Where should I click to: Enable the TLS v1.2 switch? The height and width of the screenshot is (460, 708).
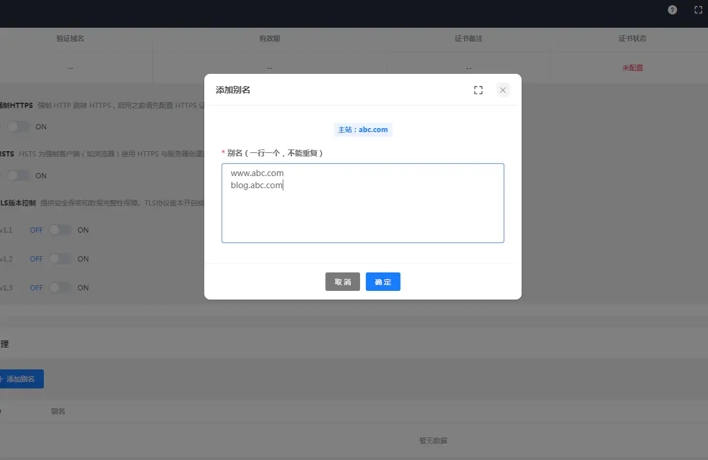click(60, 259)
